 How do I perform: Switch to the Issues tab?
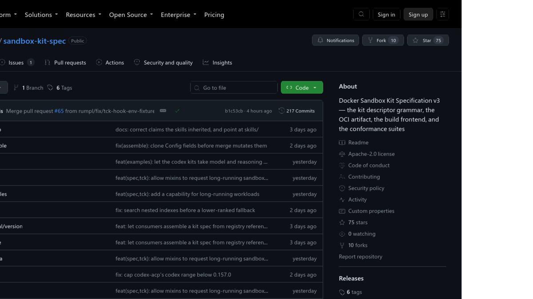tap(17, 62)
